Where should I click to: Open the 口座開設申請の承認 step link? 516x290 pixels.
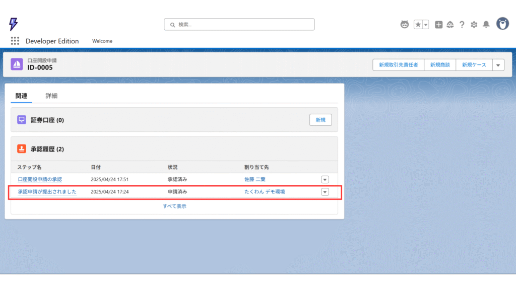(40, 179)
